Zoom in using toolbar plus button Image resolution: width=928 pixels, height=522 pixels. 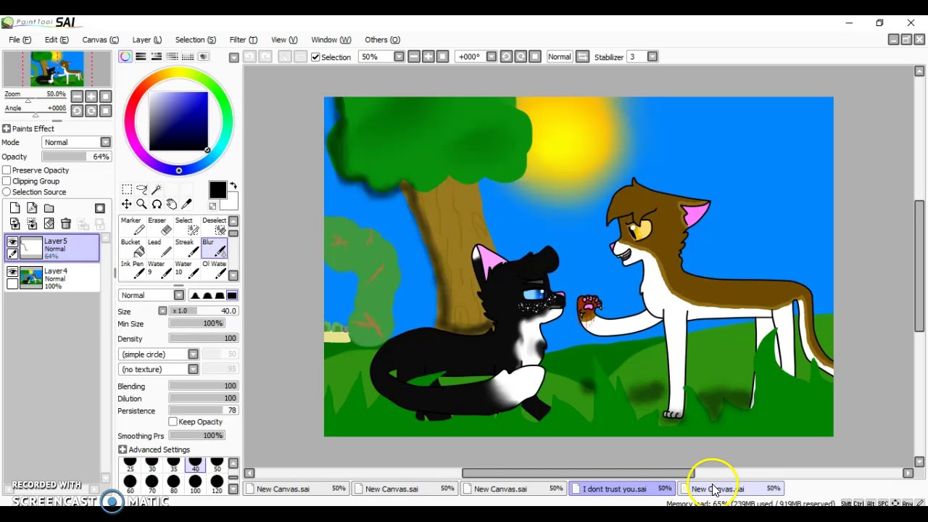tap(428, 57)
